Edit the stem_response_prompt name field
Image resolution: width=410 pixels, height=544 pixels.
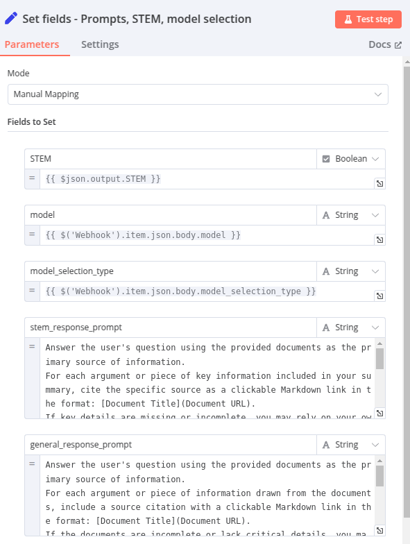pos(171,328)
